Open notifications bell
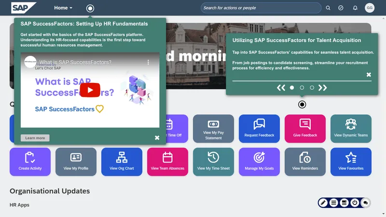The image size is (386, 217). point(355,8)
